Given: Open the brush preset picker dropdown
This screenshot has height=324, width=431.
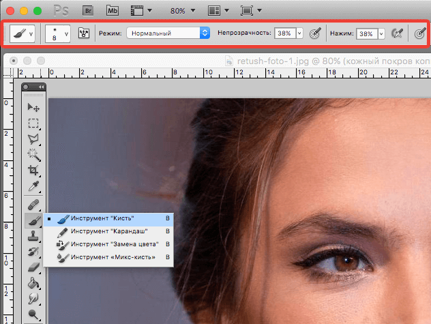Looking at the screenshot, I should (55, 33).
